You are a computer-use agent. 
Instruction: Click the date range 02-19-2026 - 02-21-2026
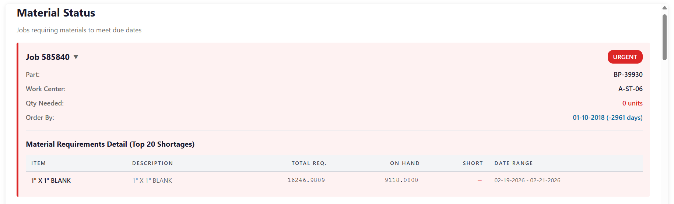(x=527, y=180)
